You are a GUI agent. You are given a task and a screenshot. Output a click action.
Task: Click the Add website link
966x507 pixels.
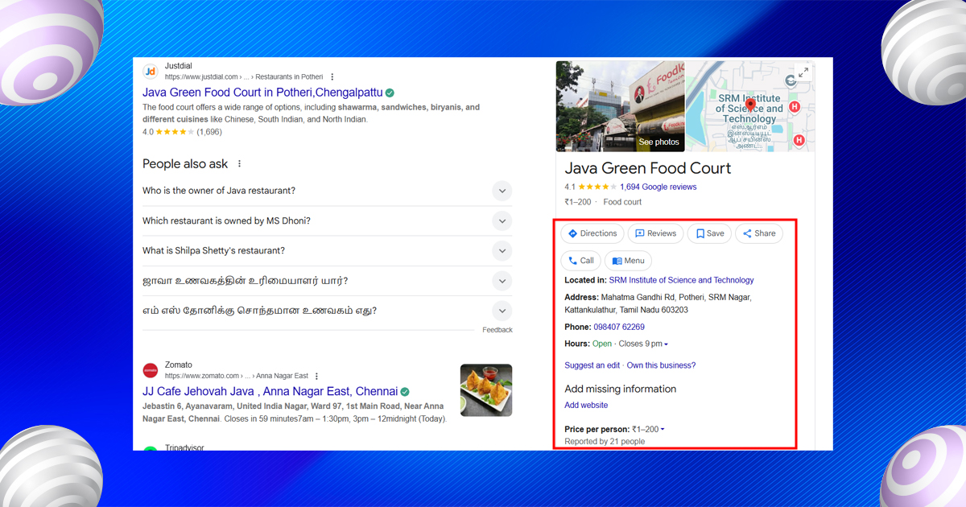point(586,406)
